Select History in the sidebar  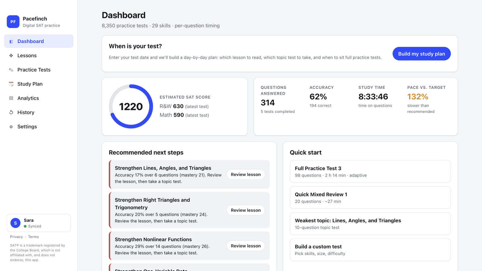(x=39, y=112)
